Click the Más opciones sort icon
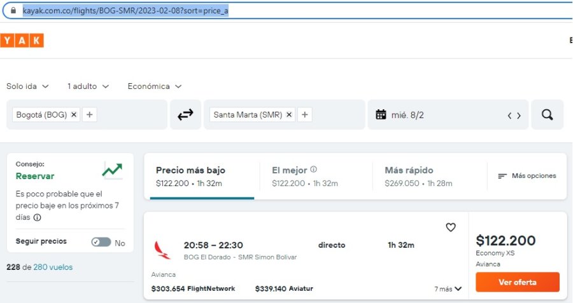573x303 pixels. coord(502,176)
